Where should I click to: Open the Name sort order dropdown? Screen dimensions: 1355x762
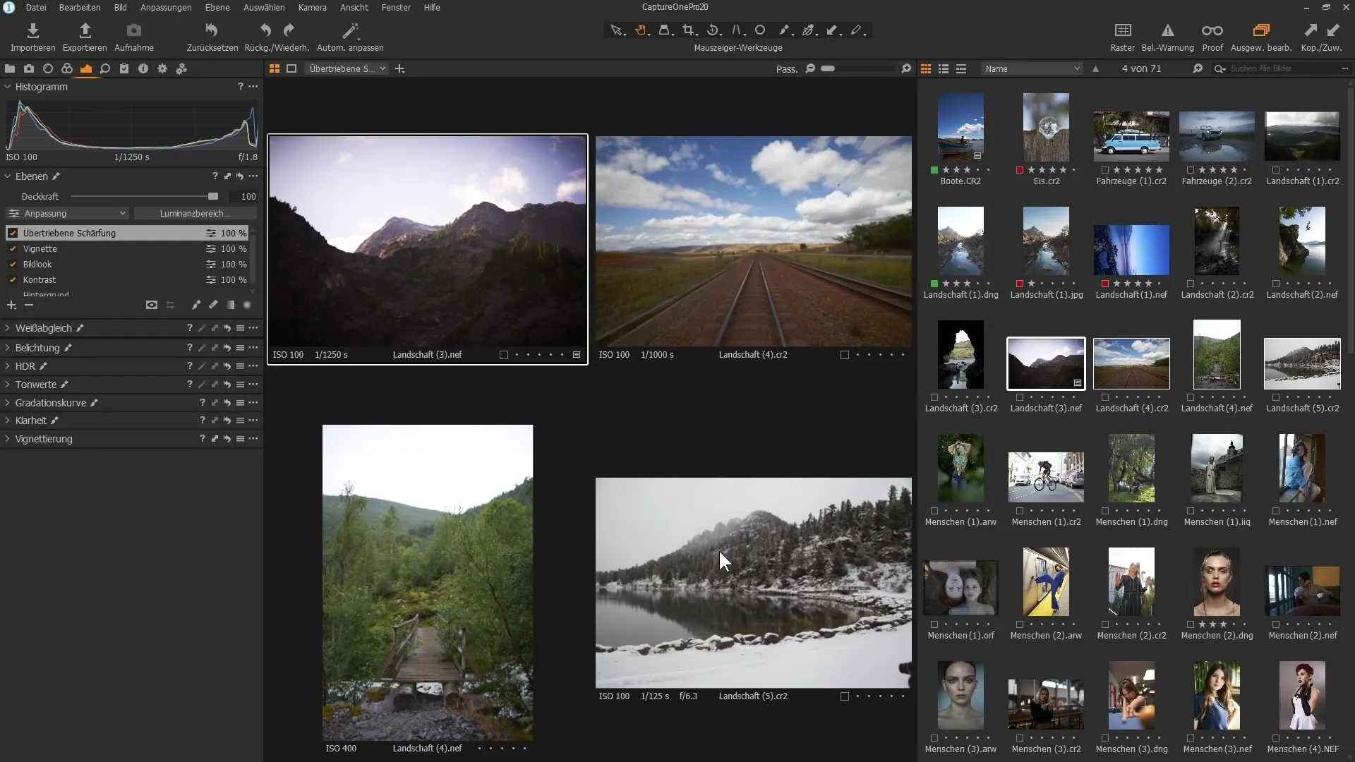coord(1032,68)
